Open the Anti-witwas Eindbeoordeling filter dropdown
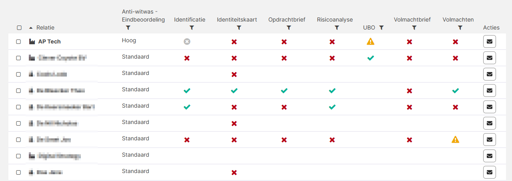Screen dimensions: 512x181 coord(128,28)
